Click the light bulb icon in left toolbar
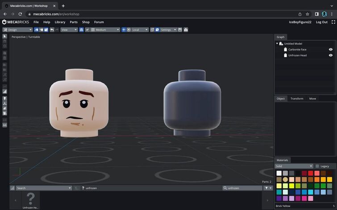The width and height of the screenshot is (337, 210). tap(4, 98)
